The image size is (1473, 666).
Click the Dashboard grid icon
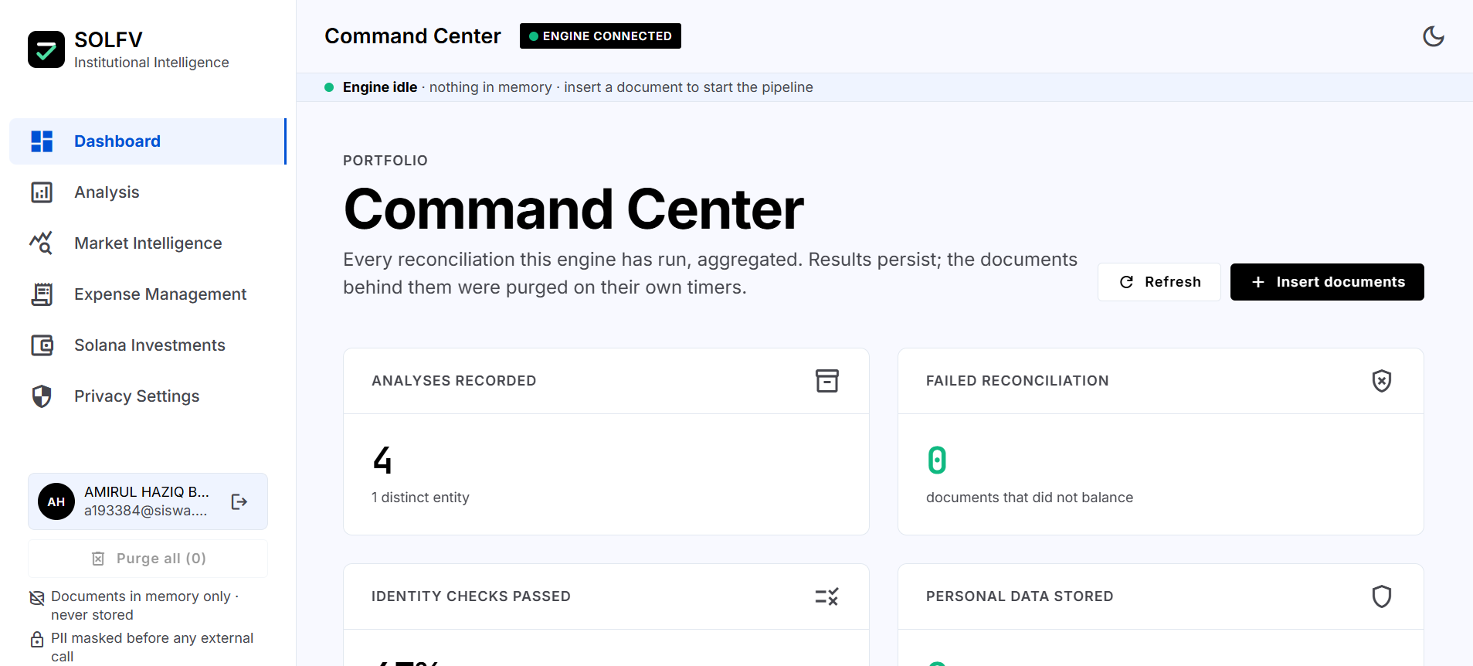pyautogui.click(x=42, y=141)
